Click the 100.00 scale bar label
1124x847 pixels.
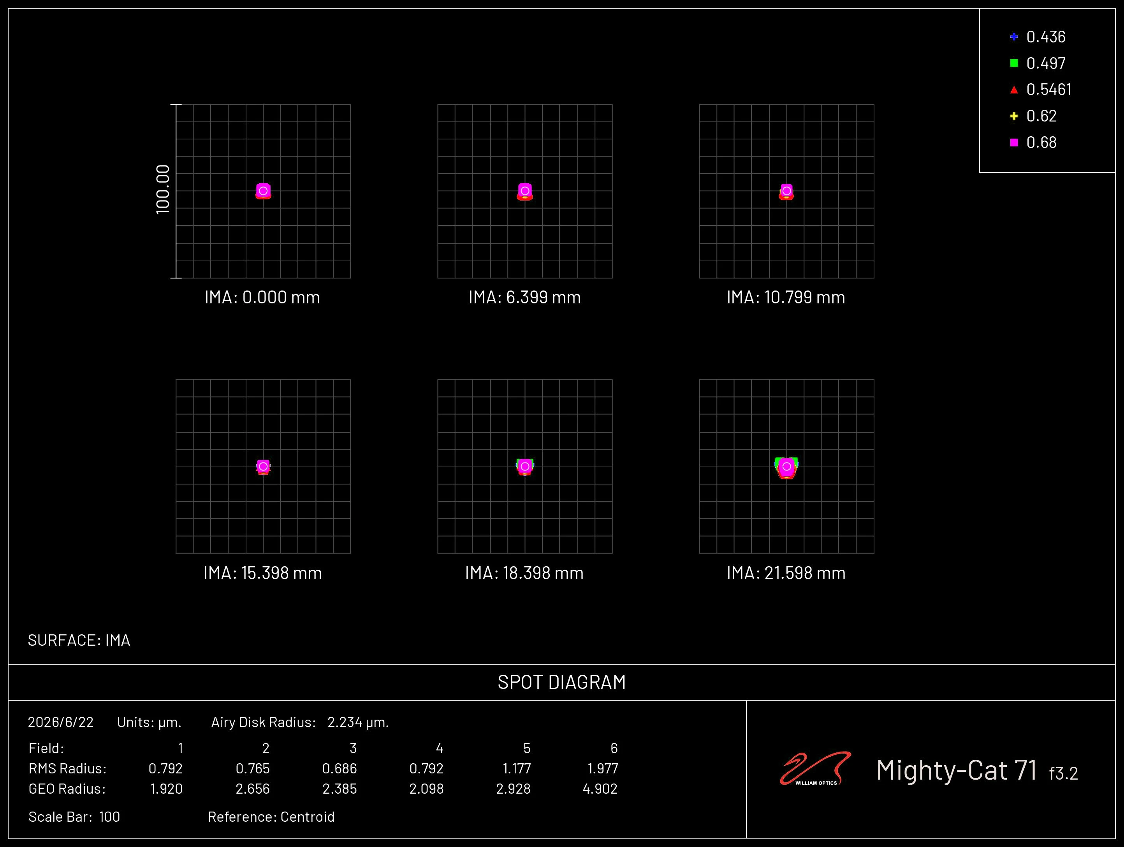click(x=163, y=189)
